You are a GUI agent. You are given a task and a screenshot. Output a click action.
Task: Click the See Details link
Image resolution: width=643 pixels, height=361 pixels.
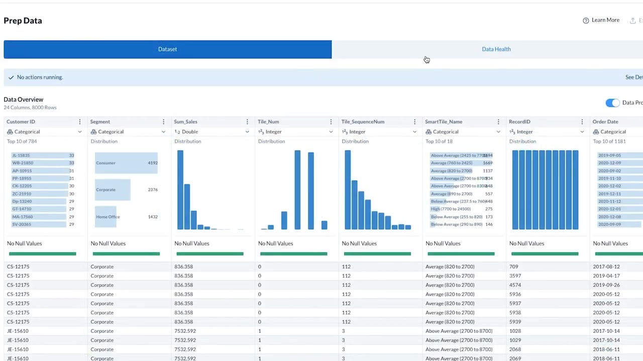pyautogui.click(x=634, y=77)
